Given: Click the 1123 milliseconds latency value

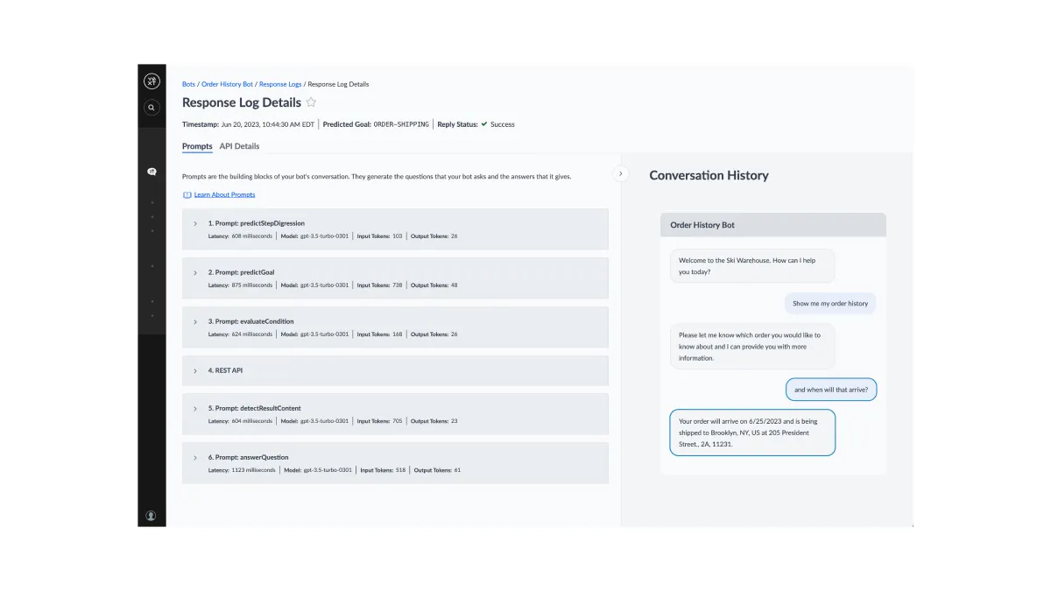Looking at the screenshot, I should [253, 470].
